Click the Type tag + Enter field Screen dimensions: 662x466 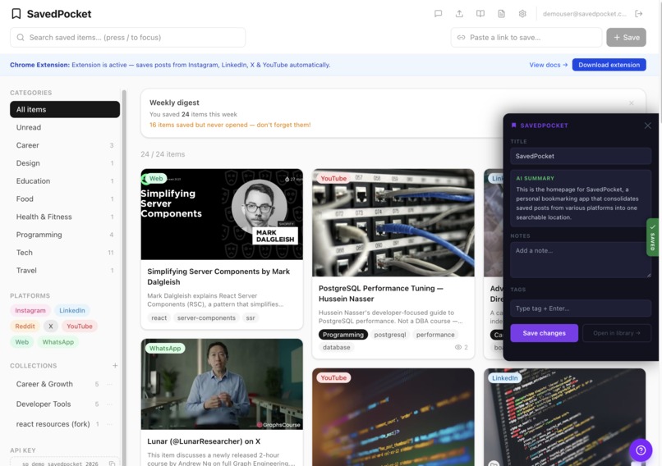point(581,308)
